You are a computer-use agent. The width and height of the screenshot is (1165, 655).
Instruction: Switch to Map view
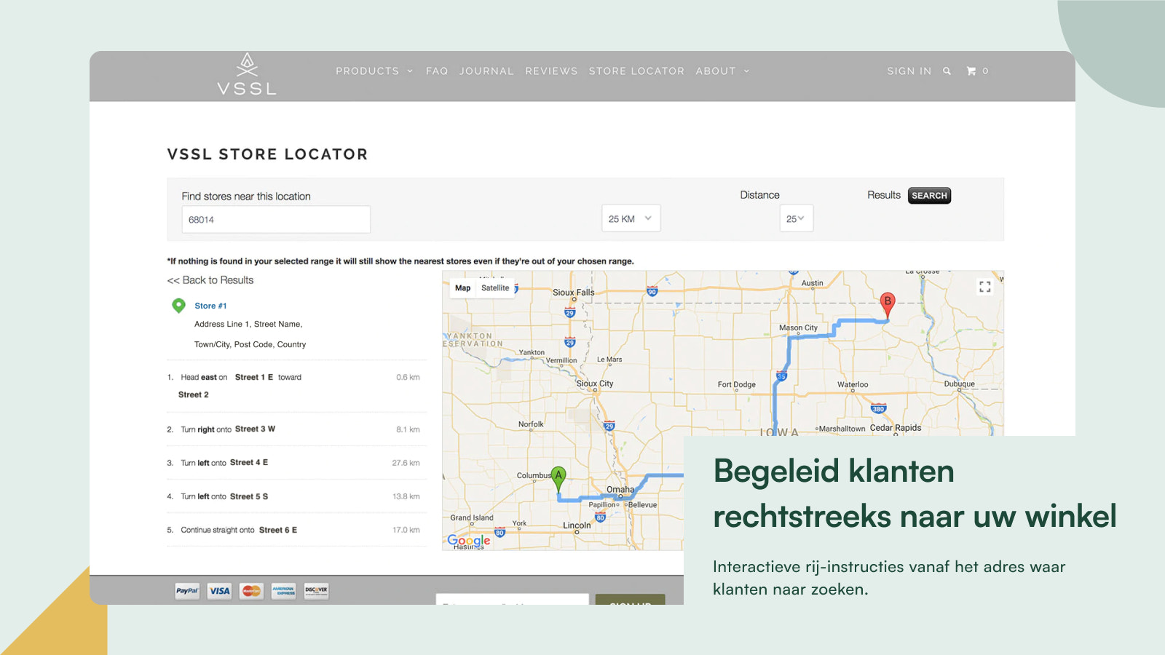click(x=463, y=288)
